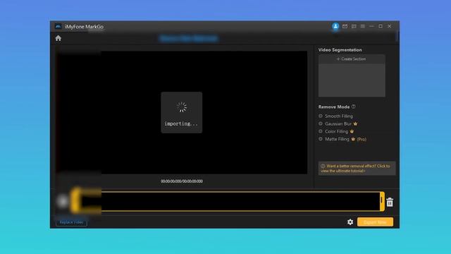
Task: Click the Replace Video button
Action: (x=71, y=222)
